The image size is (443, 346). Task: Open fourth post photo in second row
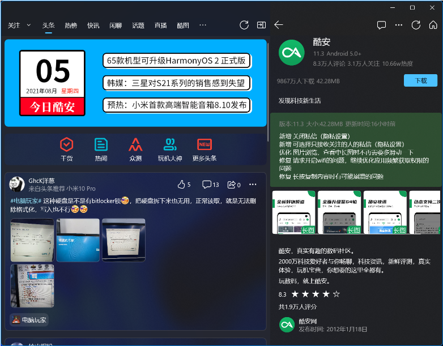coord(32,286)
